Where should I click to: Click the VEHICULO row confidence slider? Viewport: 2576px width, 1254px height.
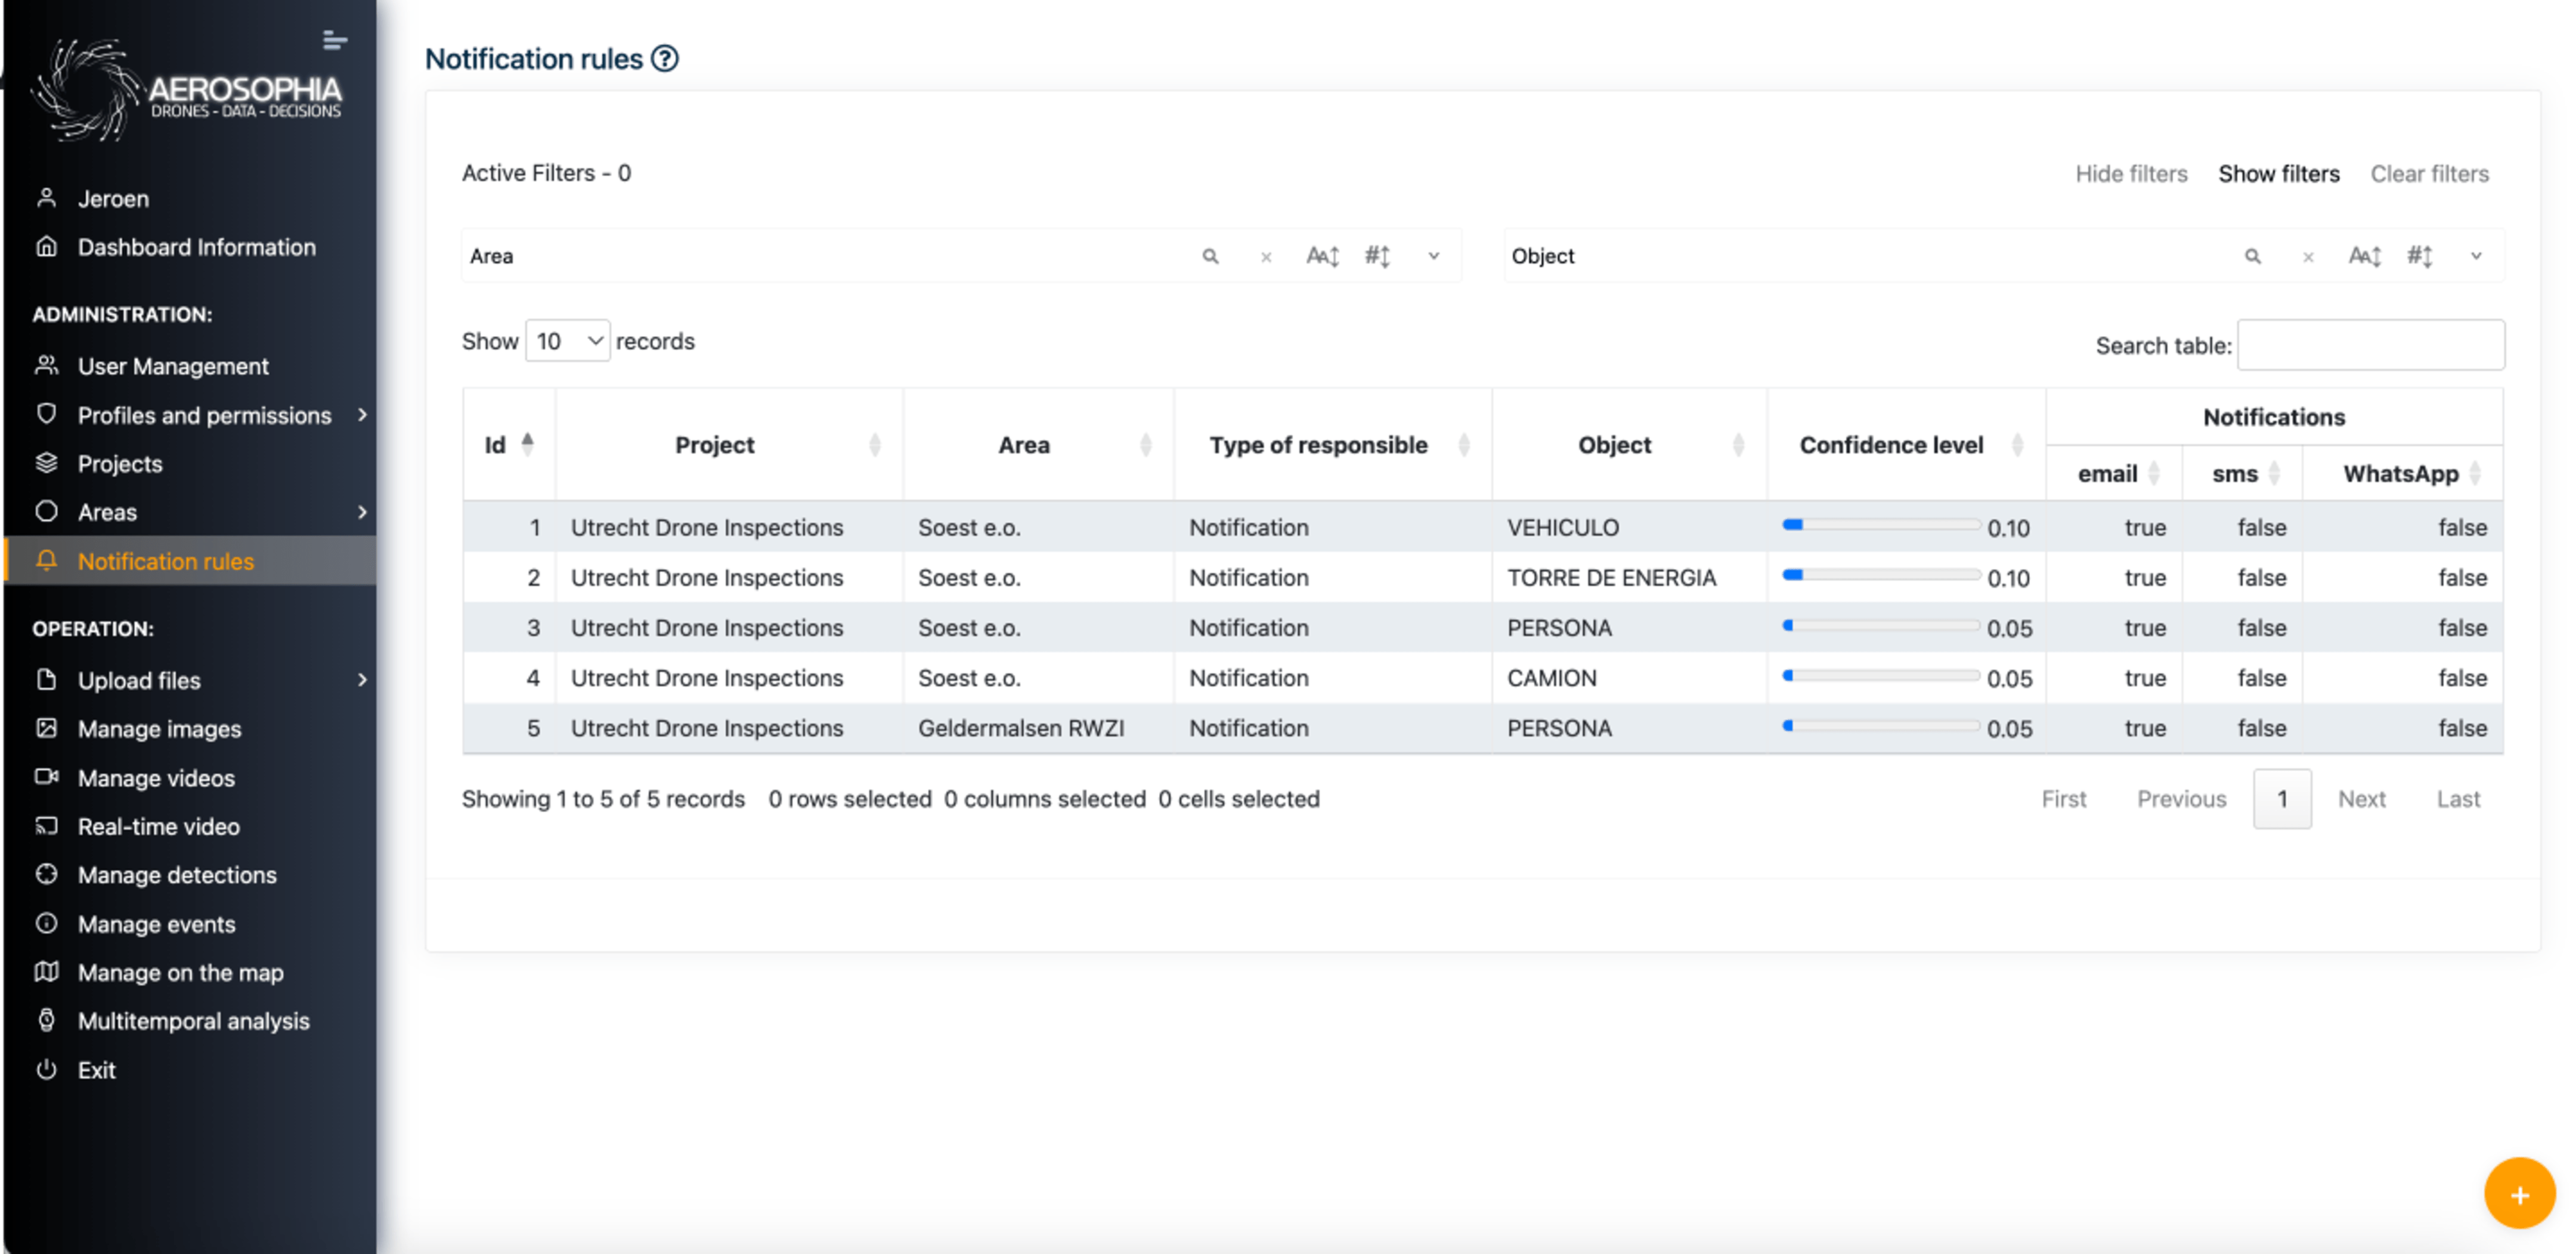pos(1880,526)
